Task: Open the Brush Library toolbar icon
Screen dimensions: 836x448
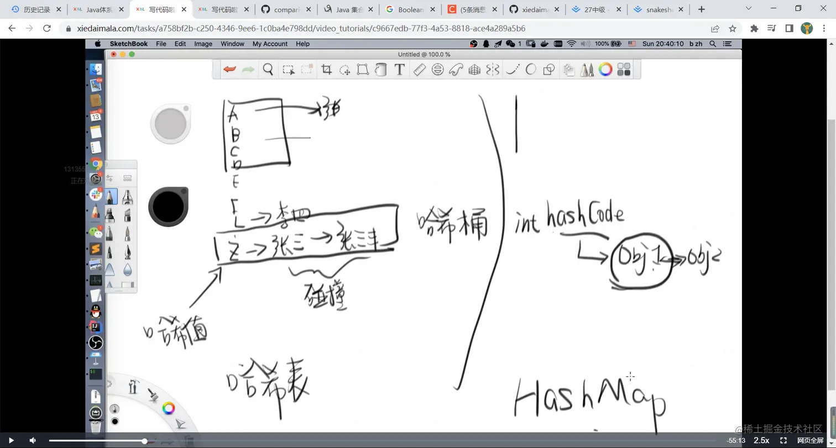Action: pyautogui.click(x=587, y=70)
